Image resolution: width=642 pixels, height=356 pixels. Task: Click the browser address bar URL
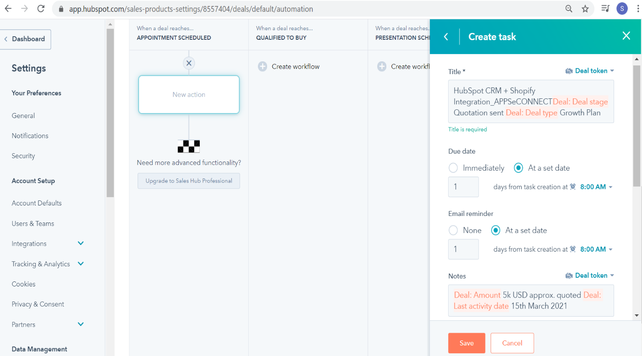click(191, 9)
